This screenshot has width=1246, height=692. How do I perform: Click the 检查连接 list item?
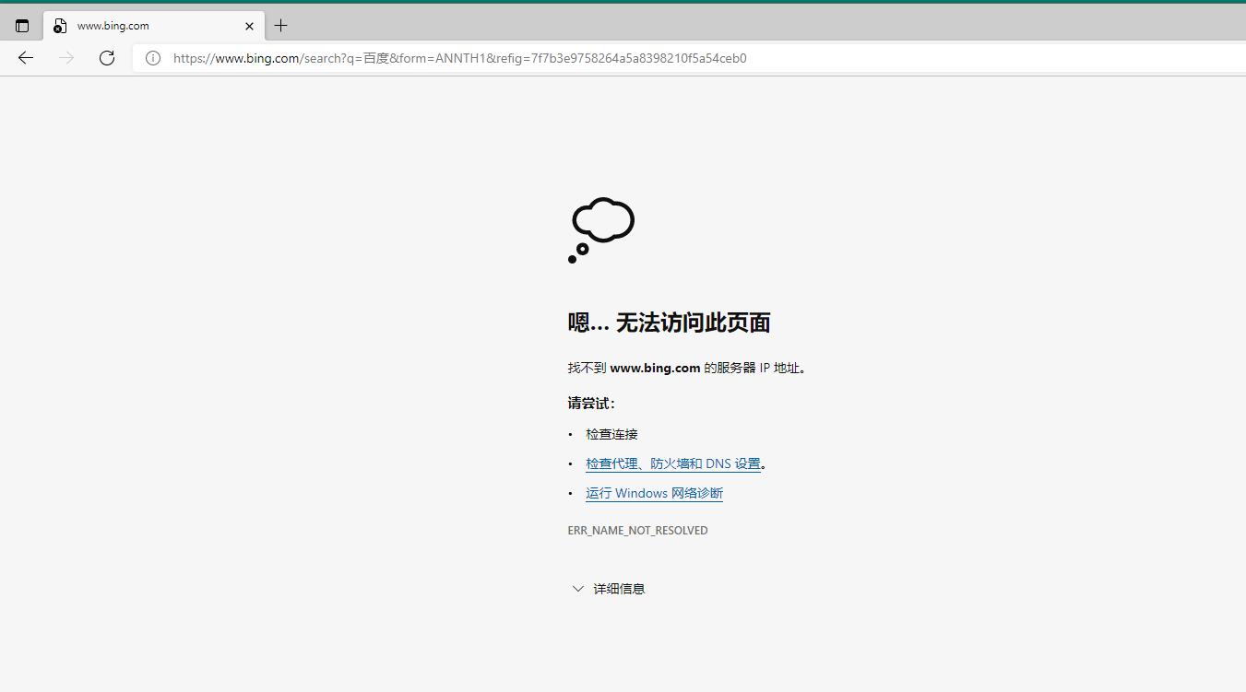611,433
